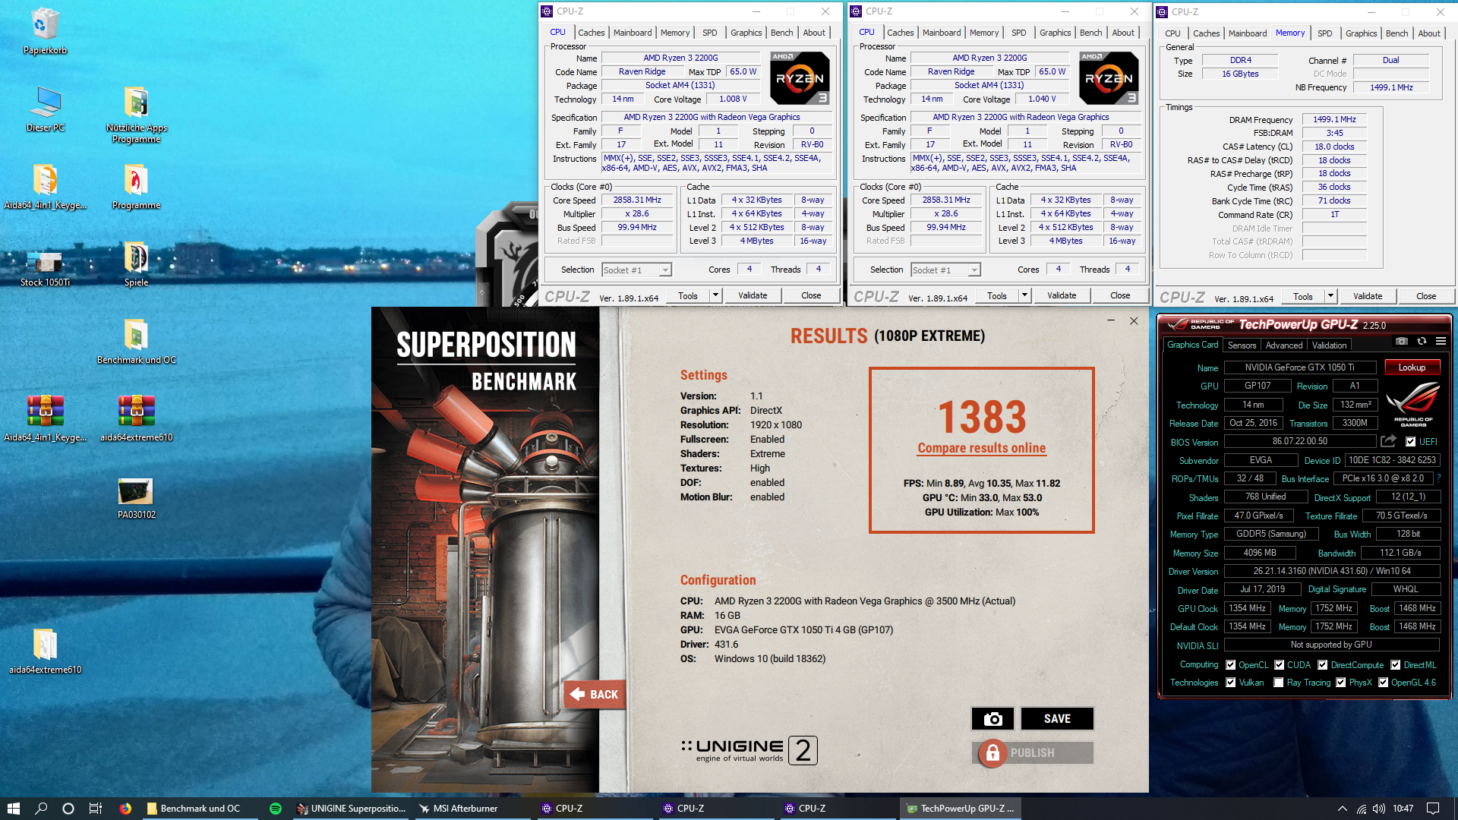The image size is (1458, 820).
Task: Click DRAM Frequency value field
Action: [1334, 119]
